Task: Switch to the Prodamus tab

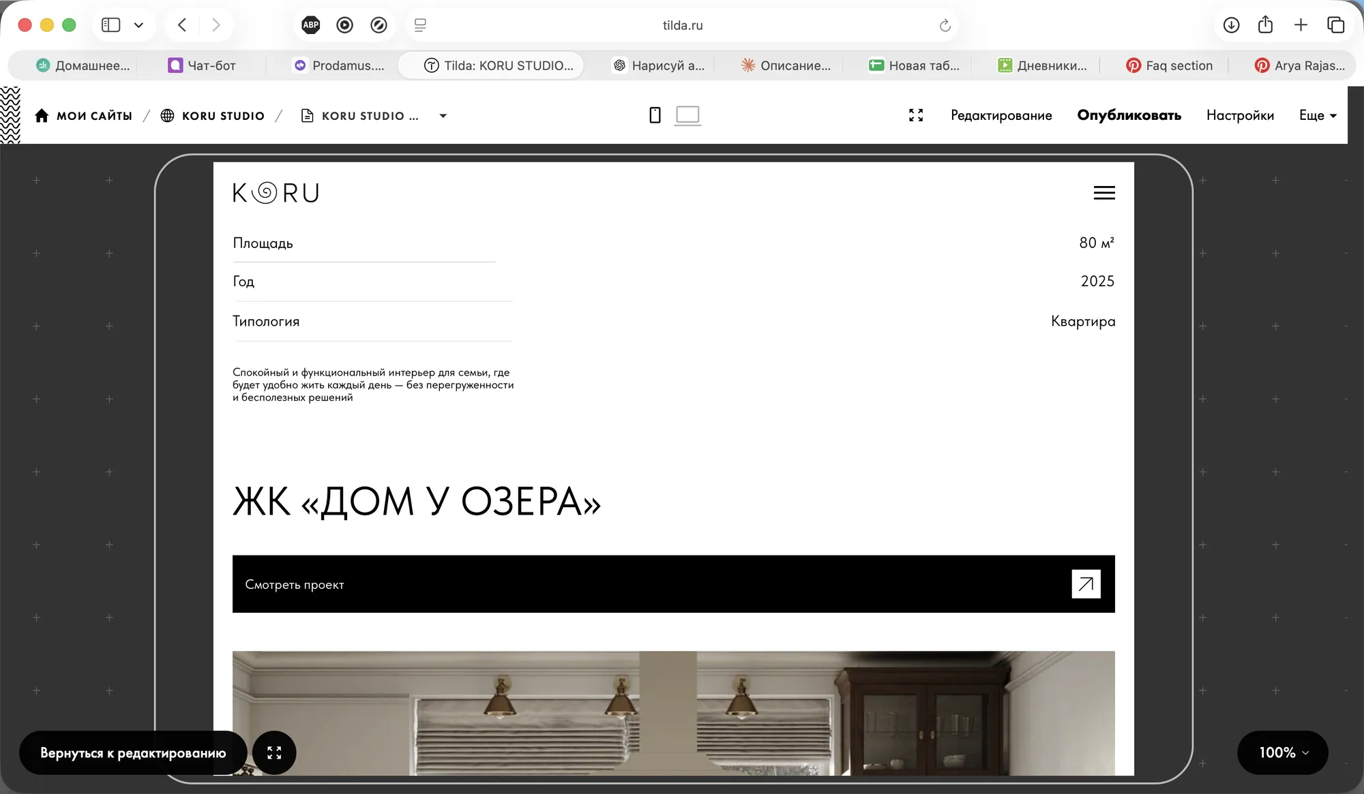Action: [339, 65]
